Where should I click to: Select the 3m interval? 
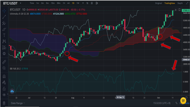coord(42,3)
